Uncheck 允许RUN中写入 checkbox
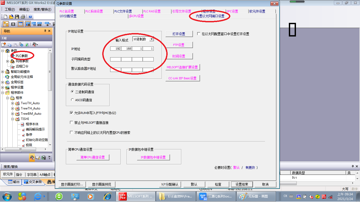Screen dimensions: 360x204 (x=71, y=113)
